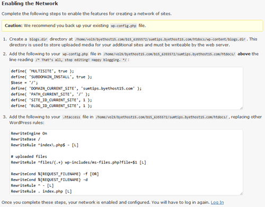Click the DOMAIN_CURRENT_SITE define line
The width and height of the screenshot is (265, 207).
(x=76, y=88)
